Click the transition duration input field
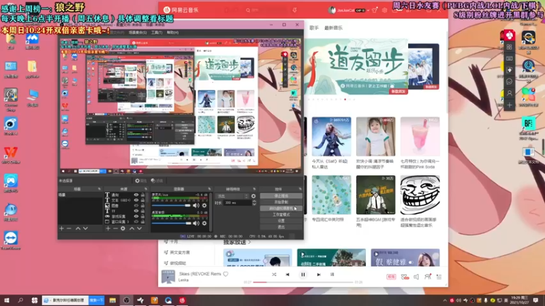The image size is (545, 306). click(x=237, y=203)
